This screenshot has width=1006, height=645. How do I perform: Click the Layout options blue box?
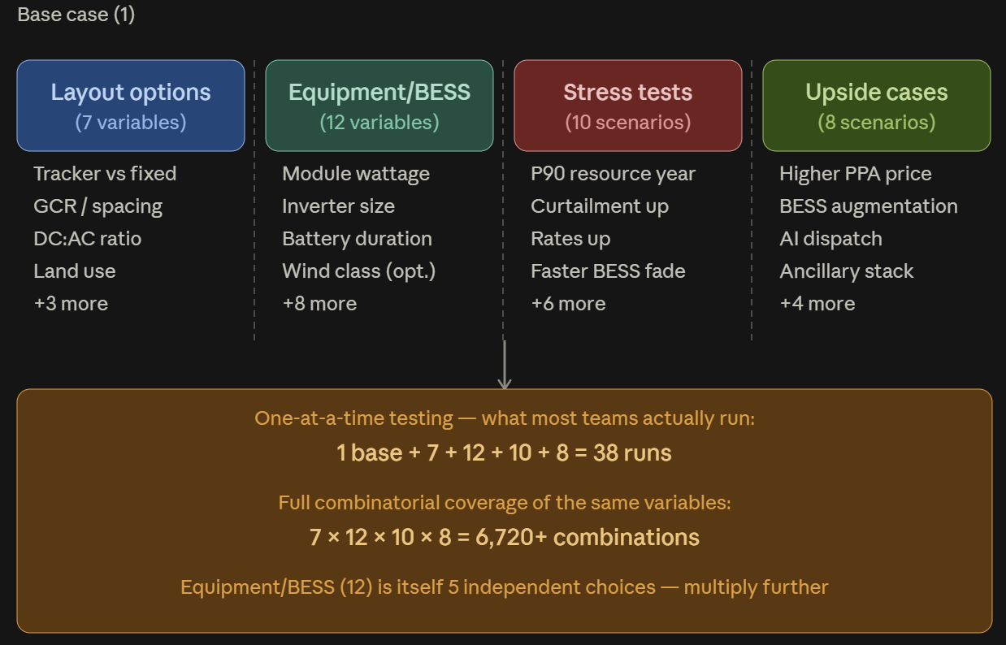[x=131, y=106]
